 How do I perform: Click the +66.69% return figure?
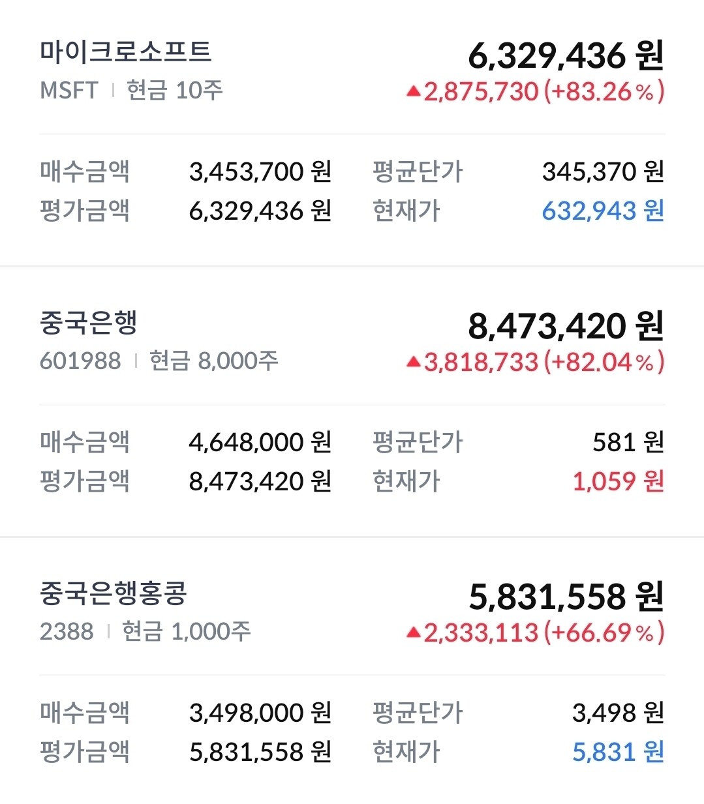(x=604, y=632)
